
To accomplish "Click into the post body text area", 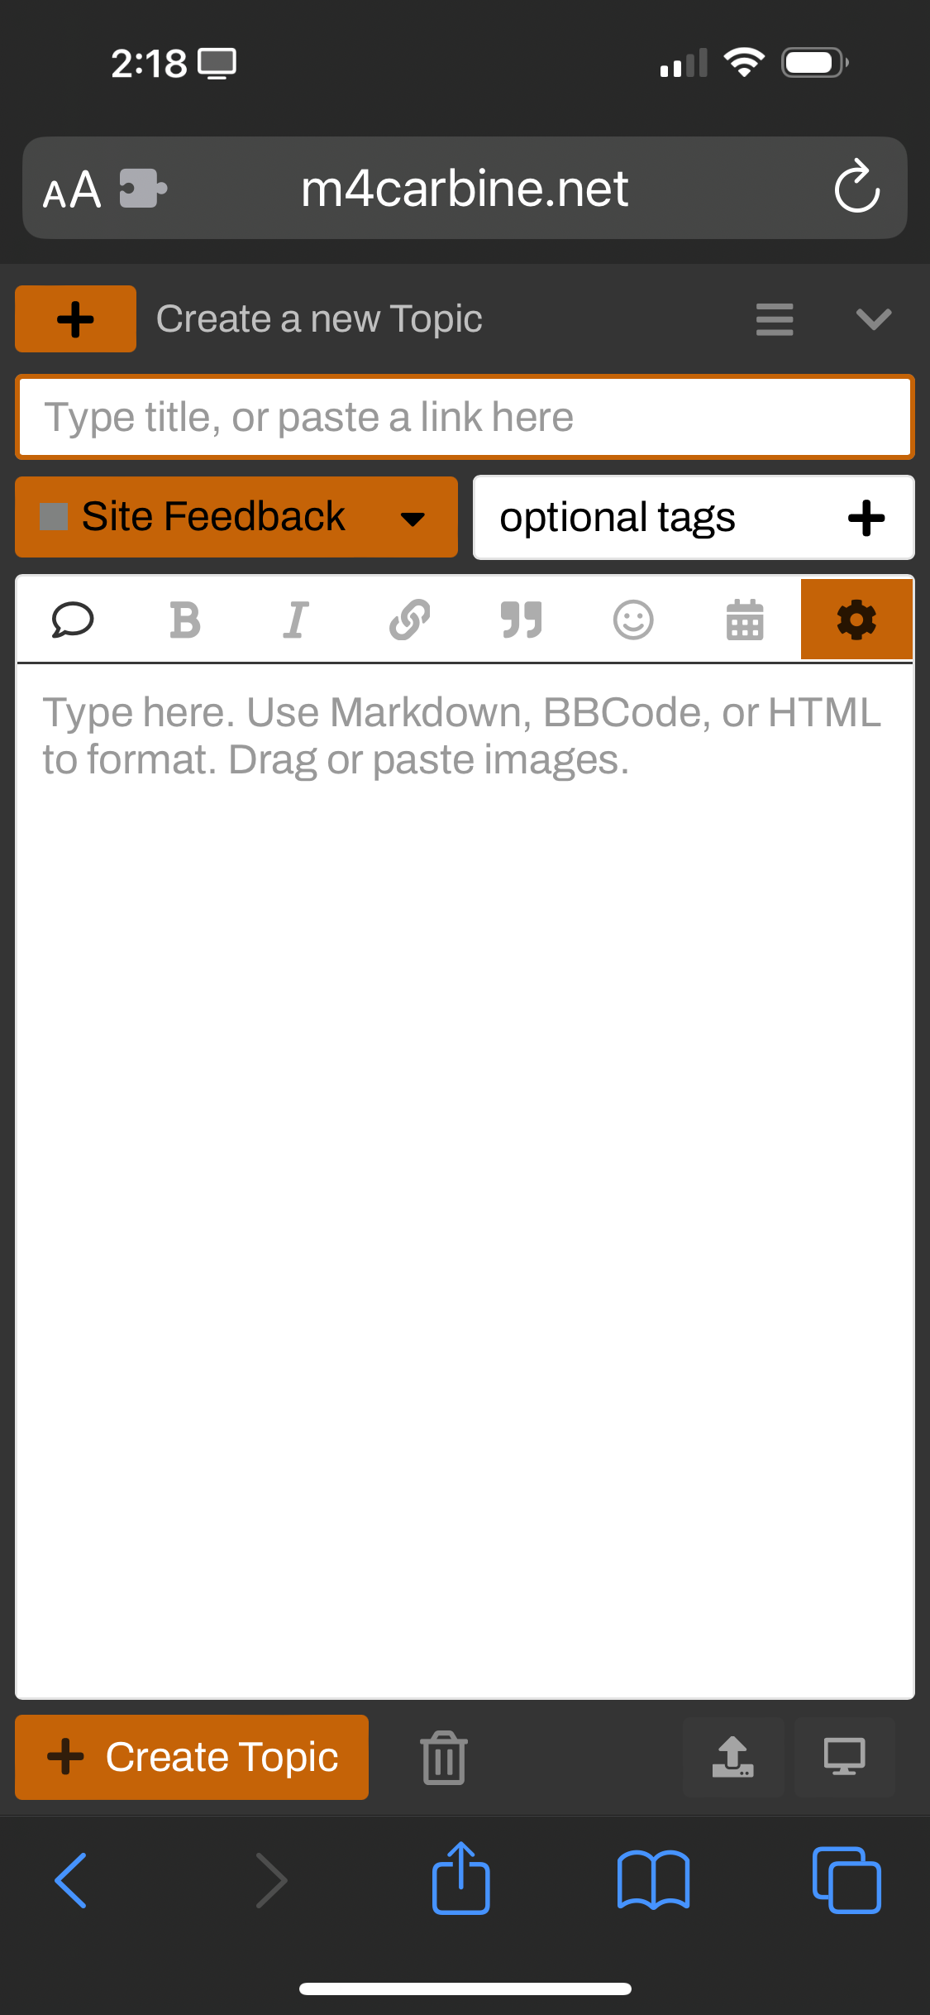I will (x=465, y=1180).
